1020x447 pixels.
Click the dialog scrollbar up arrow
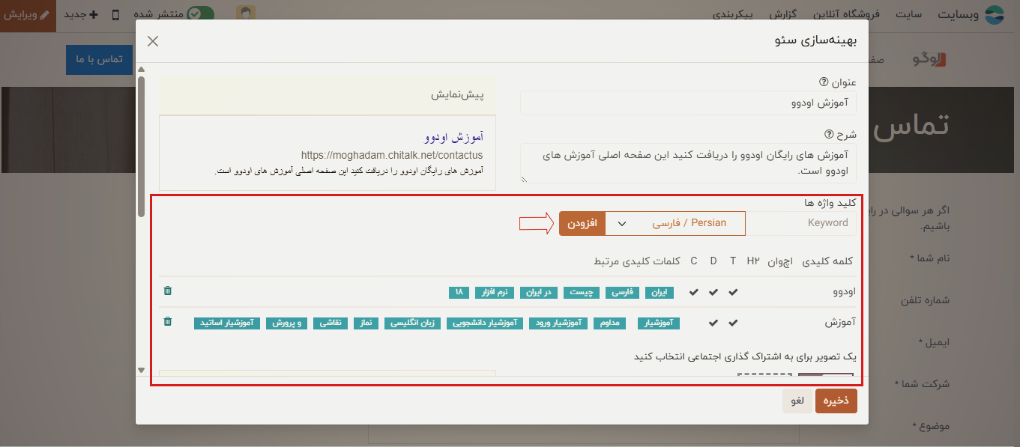point(141,71)
